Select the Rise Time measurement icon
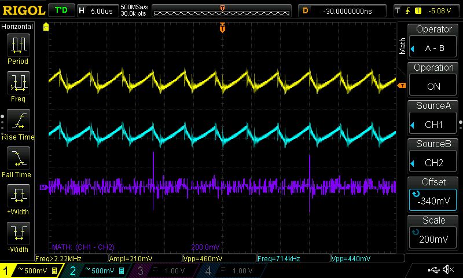 [18, 120]
